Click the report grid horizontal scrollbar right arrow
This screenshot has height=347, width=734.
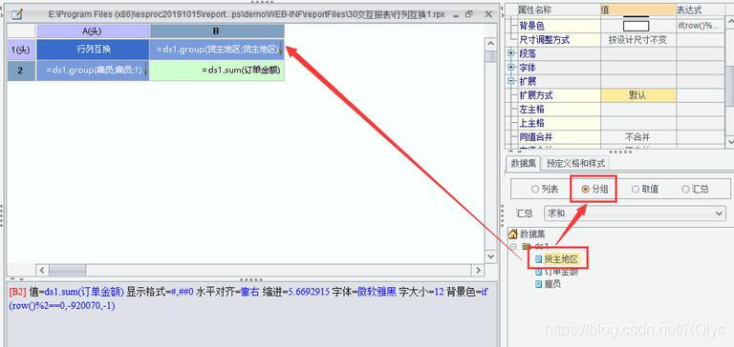(478, 270)
